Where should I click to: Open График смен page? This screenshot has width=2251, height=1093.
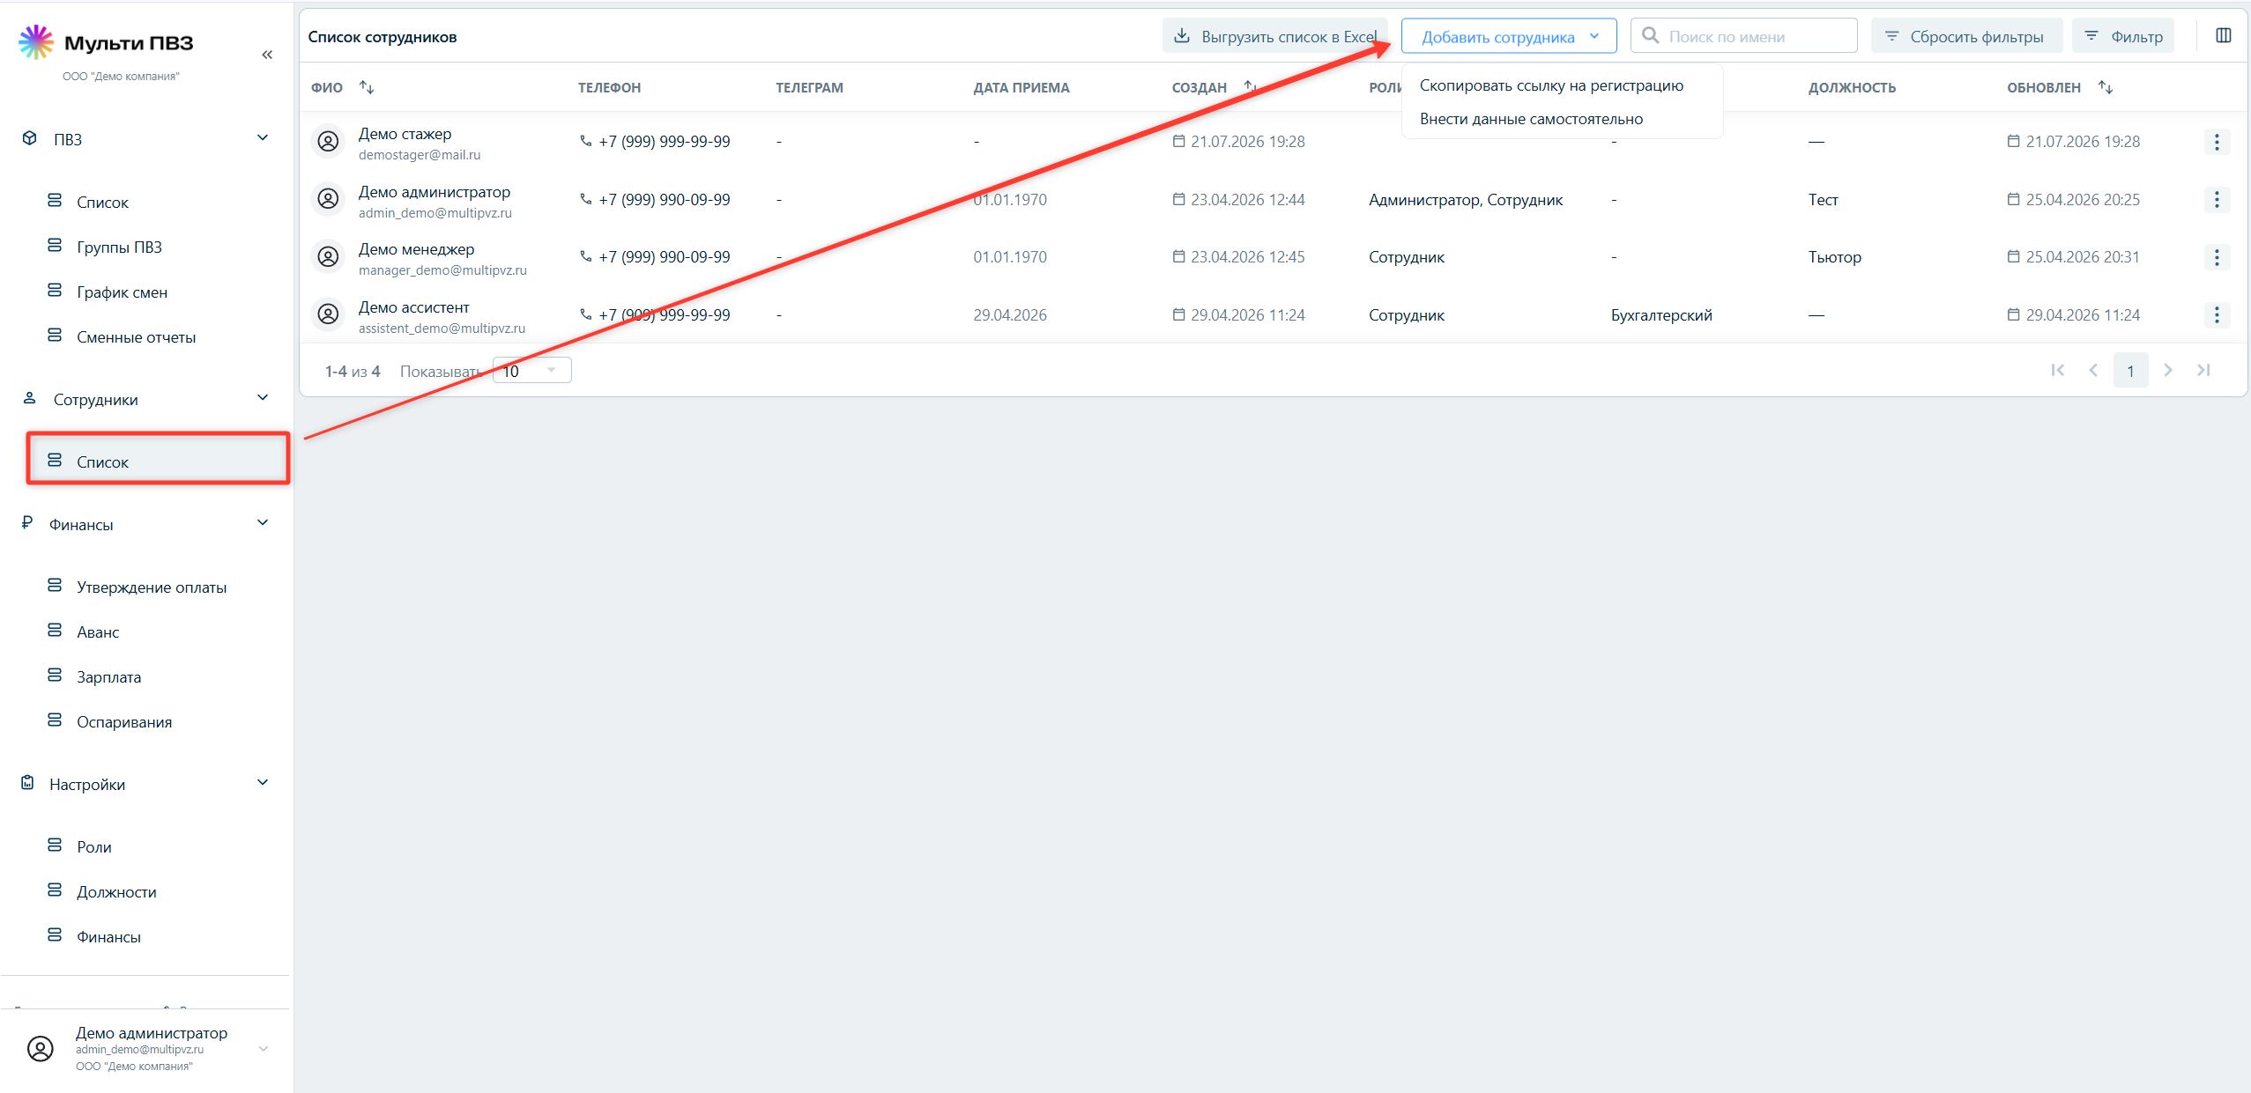(x=122, y=292)
